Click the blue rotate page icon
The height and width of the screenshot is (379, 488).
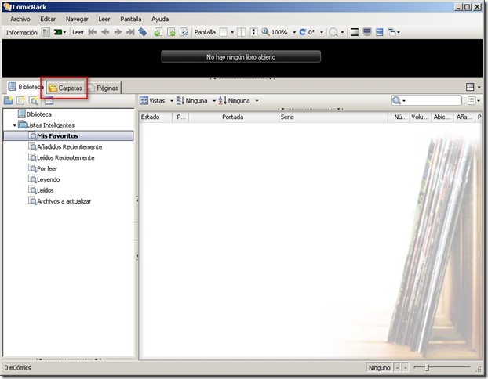[303, 32]
